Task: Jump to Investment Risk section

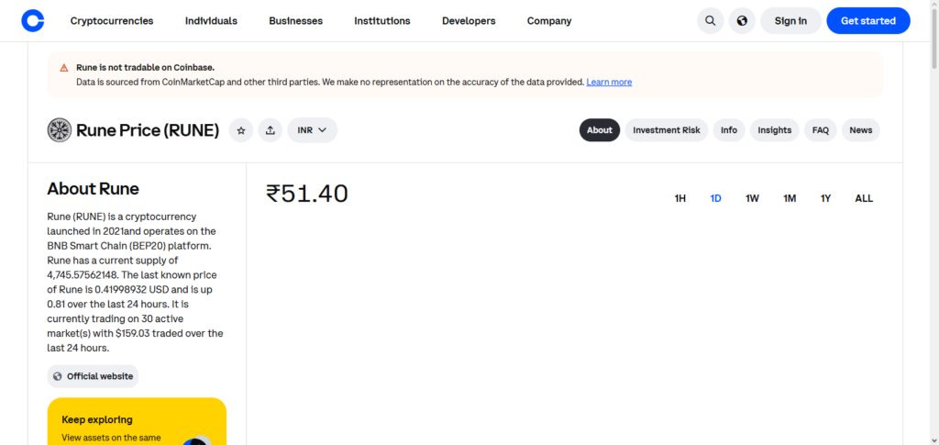Action: point(667,130)
